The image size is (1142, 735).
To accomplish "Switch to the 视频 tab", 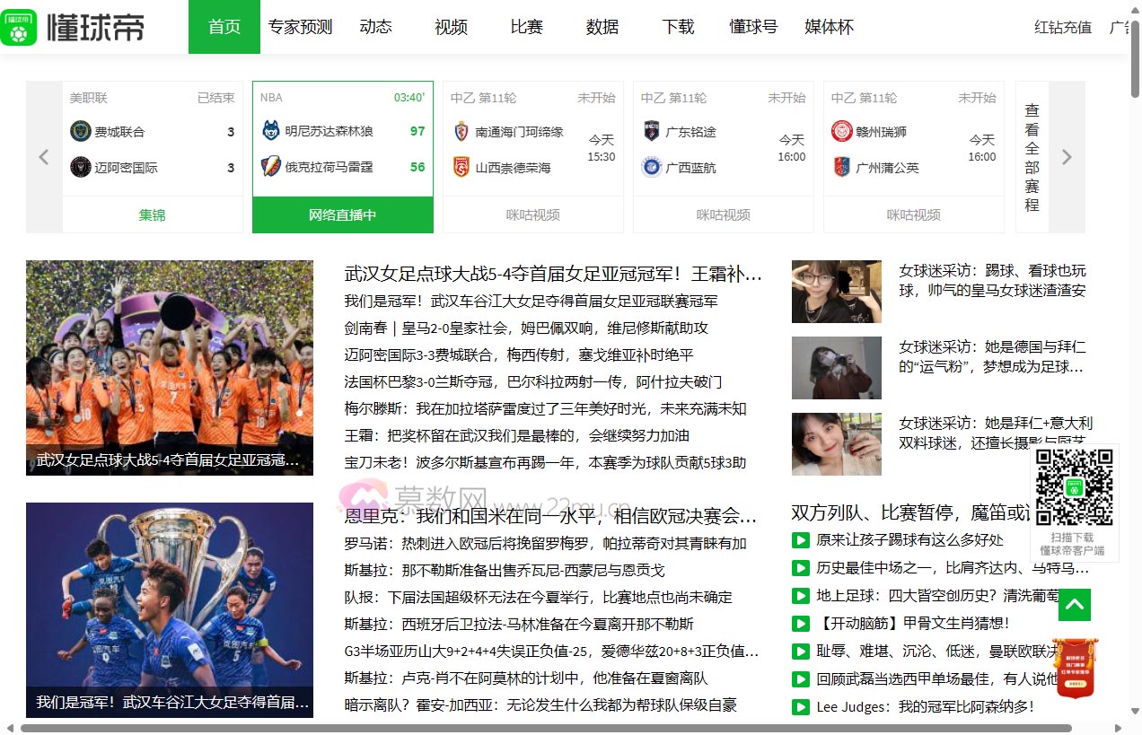I will pos(450,28).
